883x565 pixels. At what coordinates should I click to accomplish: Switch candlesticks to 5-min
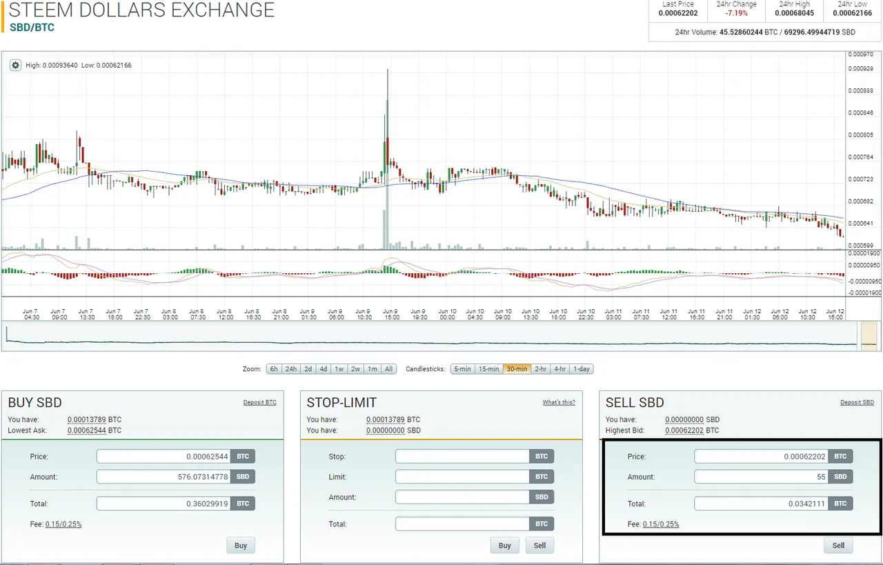(462, 369)
